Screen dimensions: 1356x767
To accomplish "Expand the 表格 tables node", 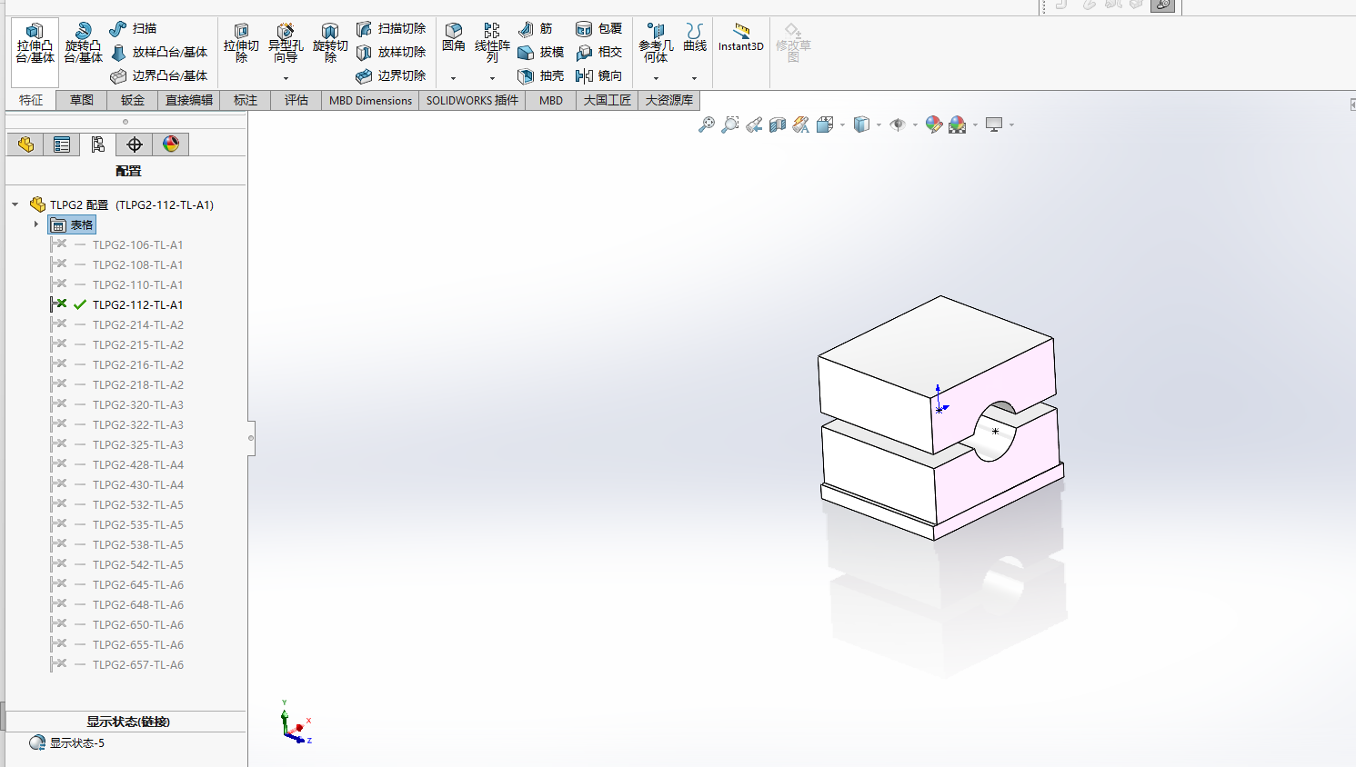I will click(x=36, y=224).
